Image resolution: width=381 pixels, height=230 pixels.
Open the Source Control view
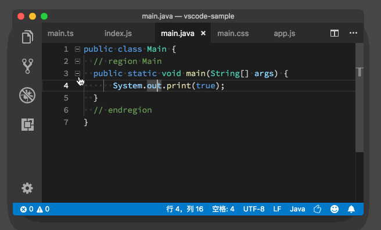(x=27, y=66)
